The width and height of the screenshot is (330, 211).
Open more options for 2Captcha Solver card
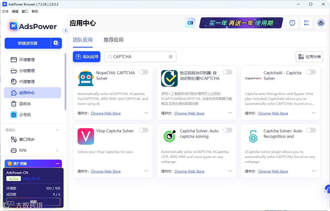314,171
